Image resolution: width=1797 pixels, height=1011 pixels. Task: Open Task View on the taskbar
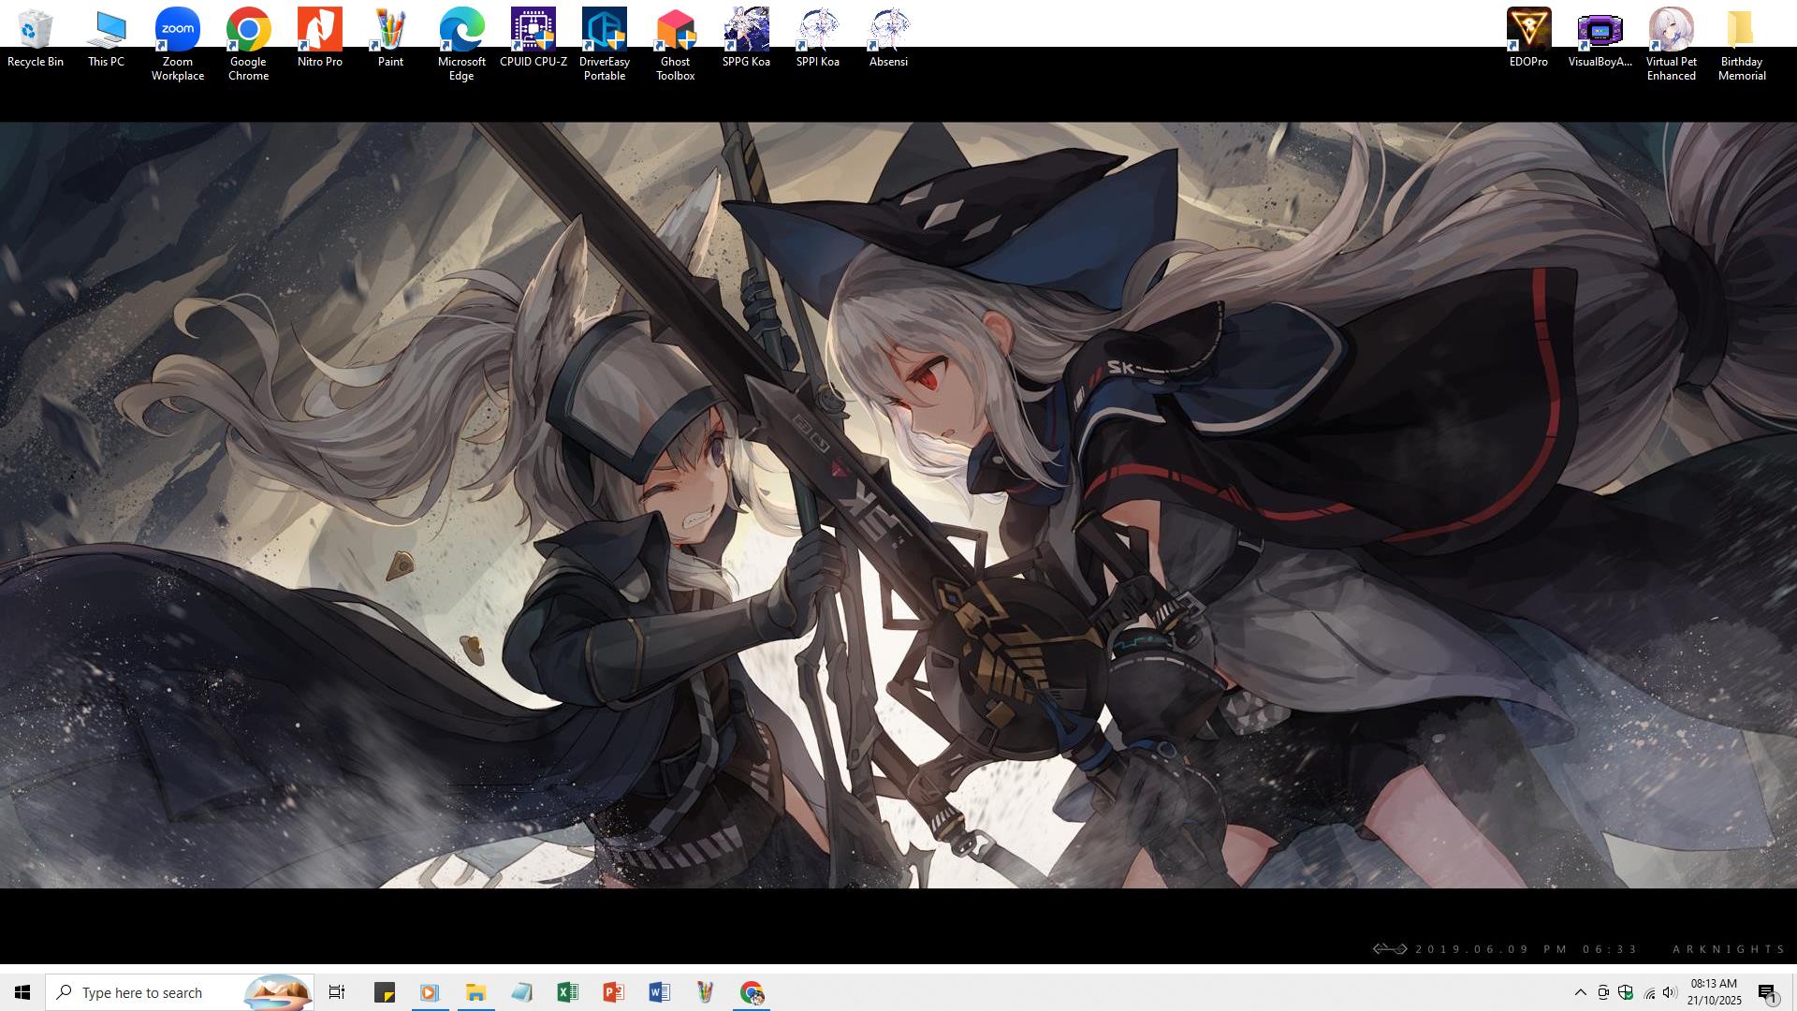coord(337,992)
